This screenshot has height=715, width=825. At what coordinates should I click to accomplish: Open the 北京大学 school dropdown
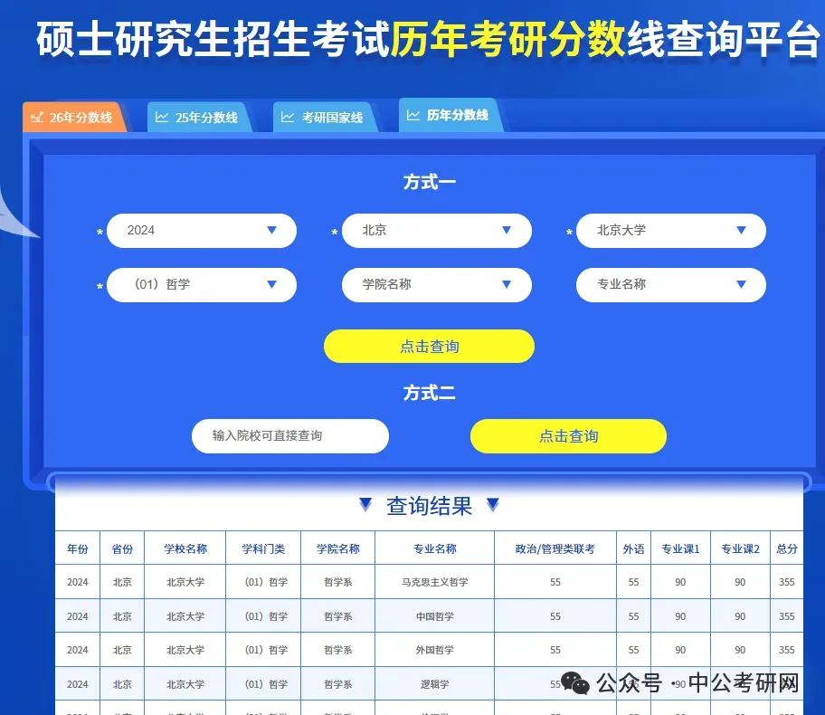(671, 231)
